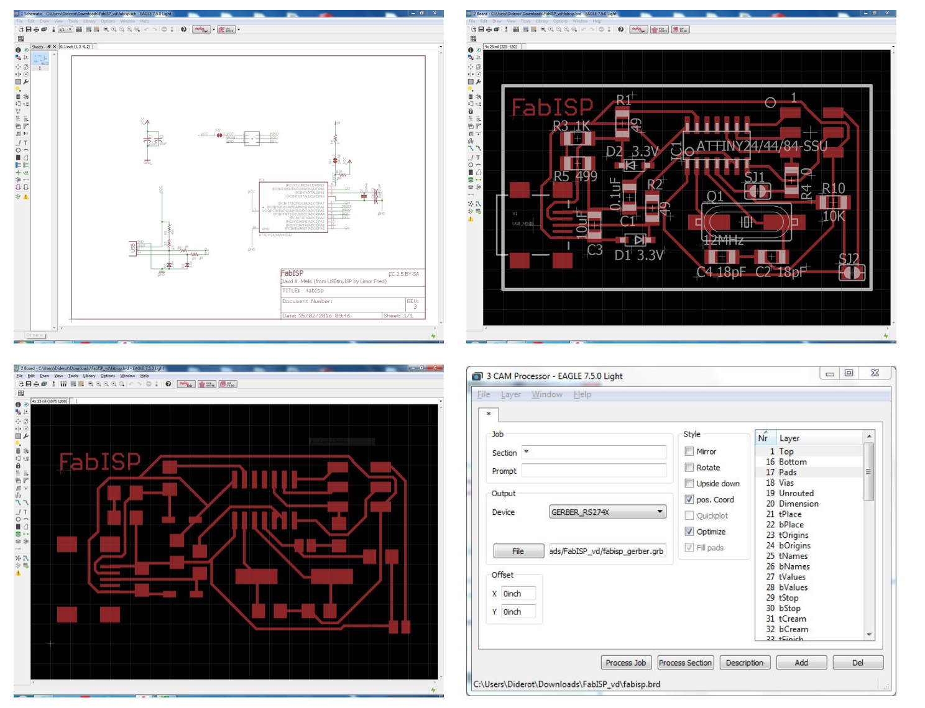Select the Move tool in the Schematic window
This screenshot has width=925, height=708.
point(18,66)
